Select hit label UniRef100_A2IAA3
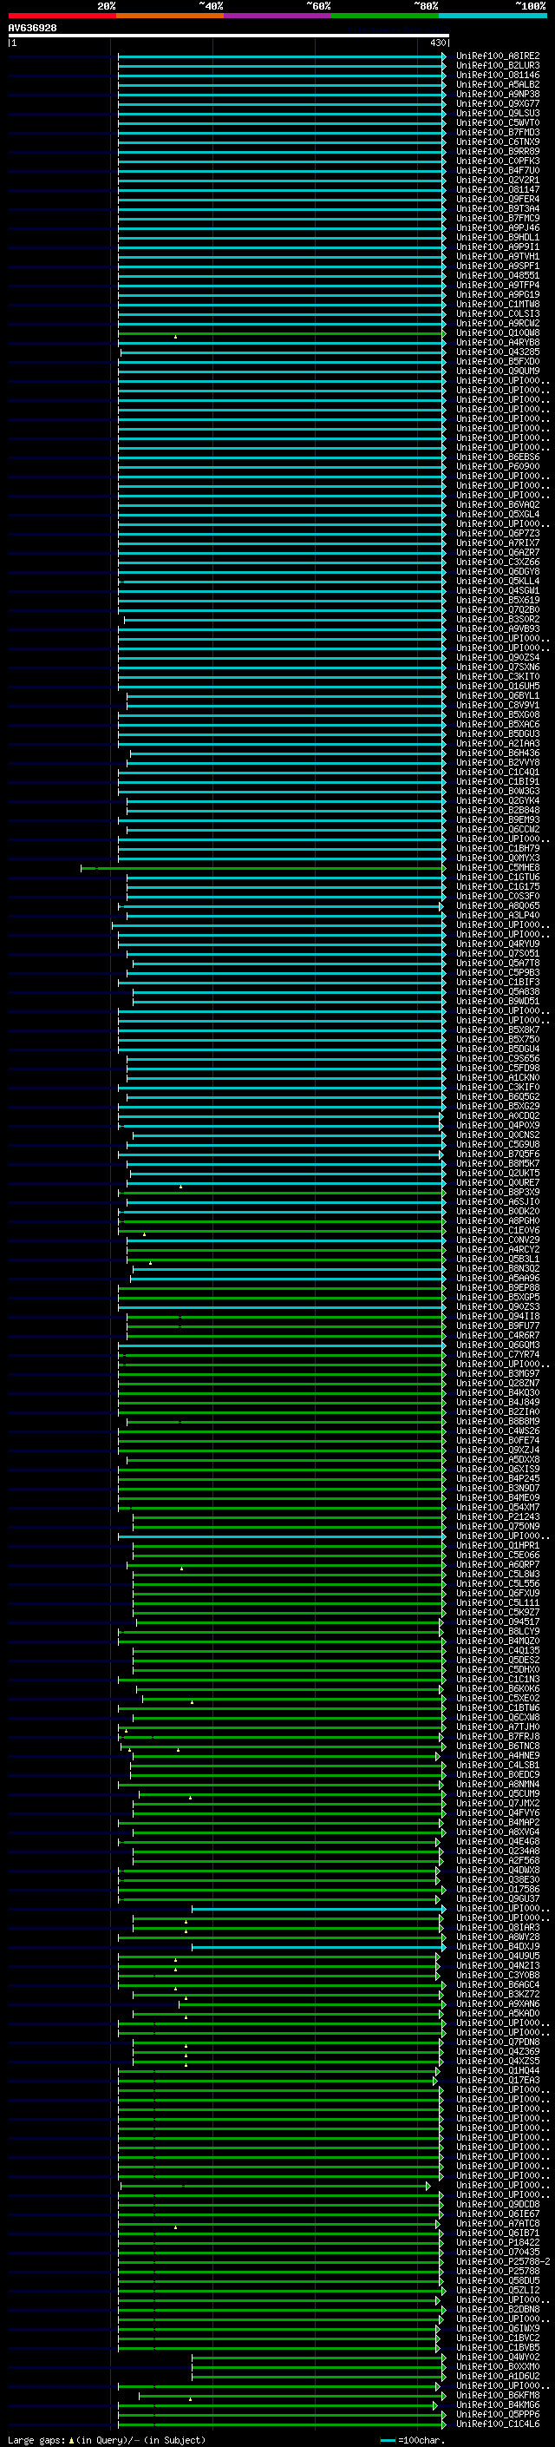555x2447 pixels. 497,743
